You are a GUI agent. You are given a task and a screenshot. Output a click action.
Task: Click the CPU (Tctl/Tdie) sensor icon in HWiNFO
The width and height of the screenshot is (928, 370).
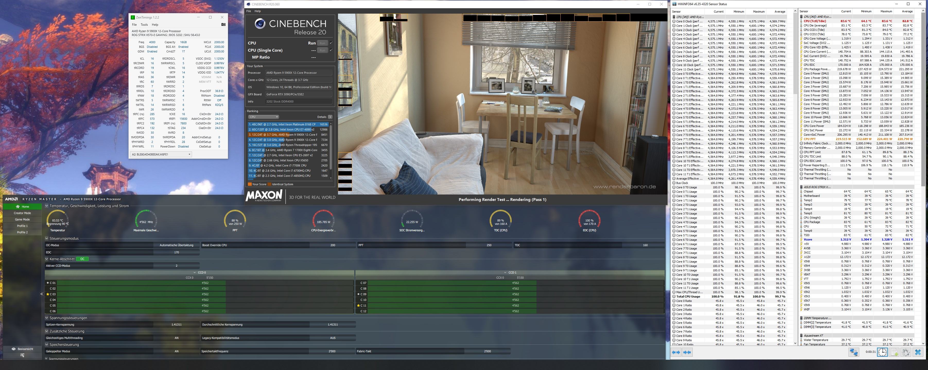pos(801,21)
